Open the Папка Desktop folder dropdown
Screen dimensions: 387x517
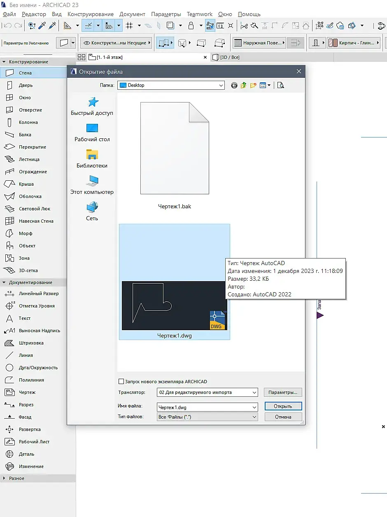pos(171,85)
